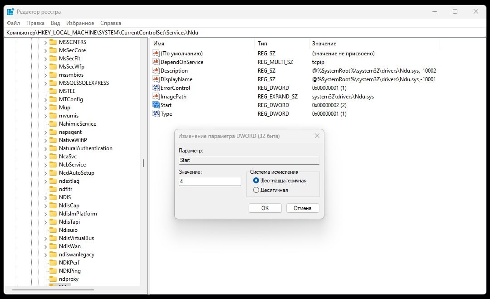Click the NDKPerf folder icon
Screen dimensions: 490x299
click(53, 262)
